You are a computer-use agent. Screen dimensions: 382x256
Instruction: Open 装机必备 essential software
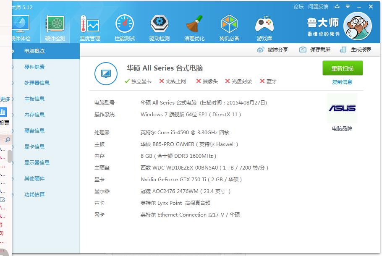229,28
